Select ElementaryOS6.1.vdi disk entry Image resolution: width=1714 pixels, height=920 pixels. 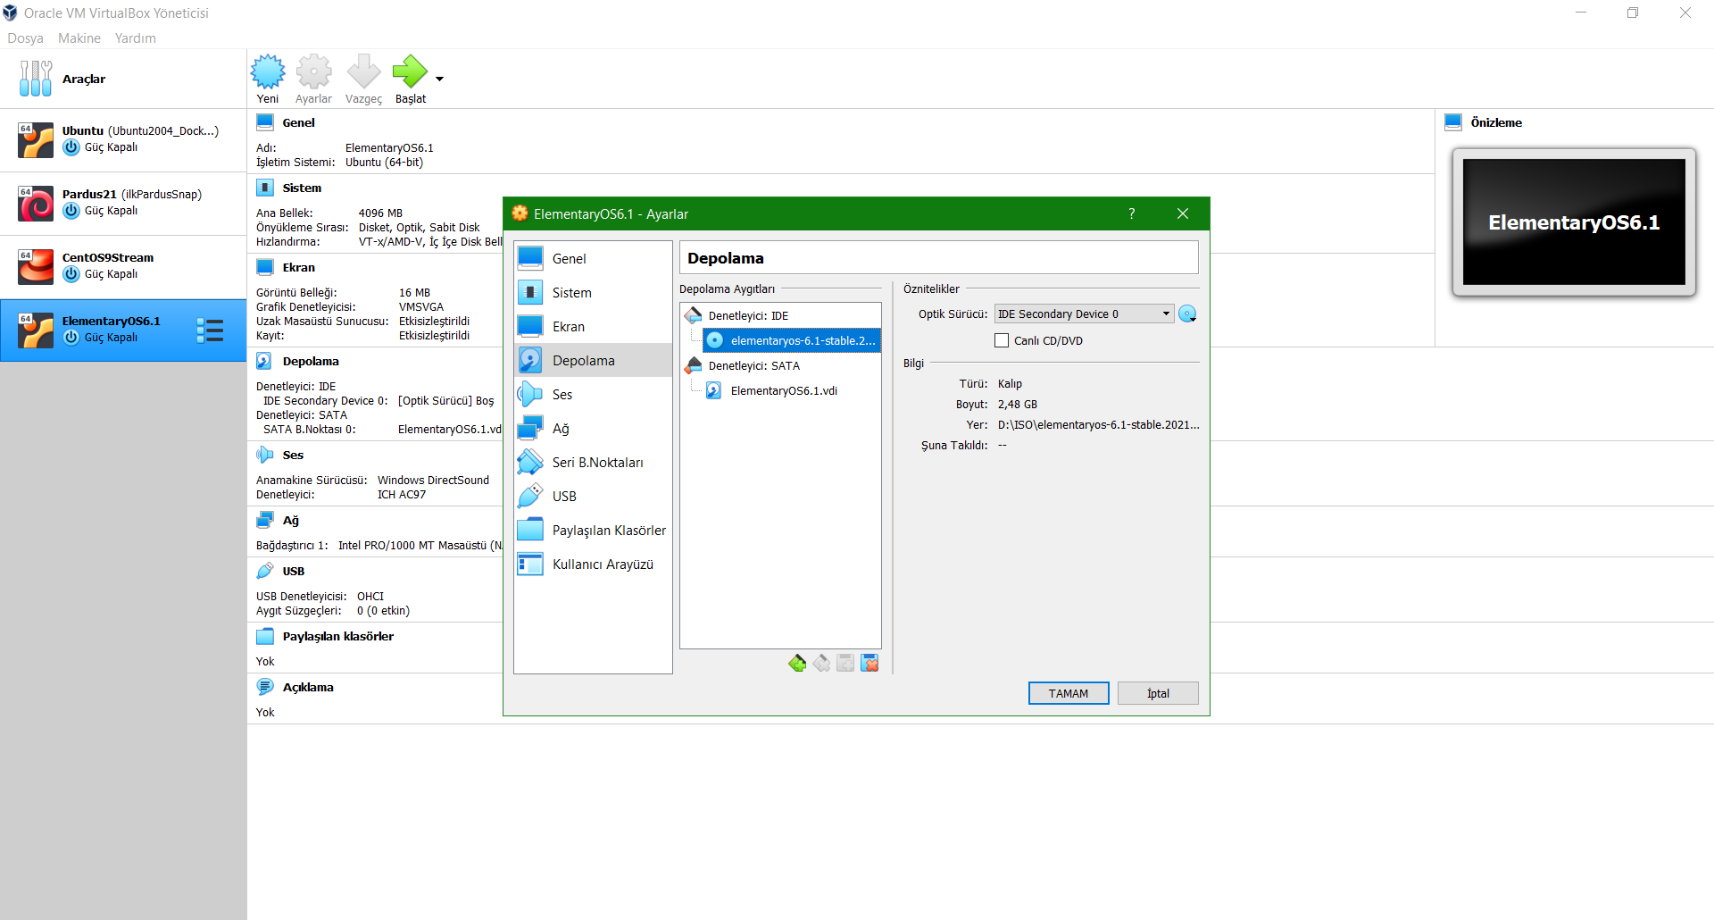(791, 390)
